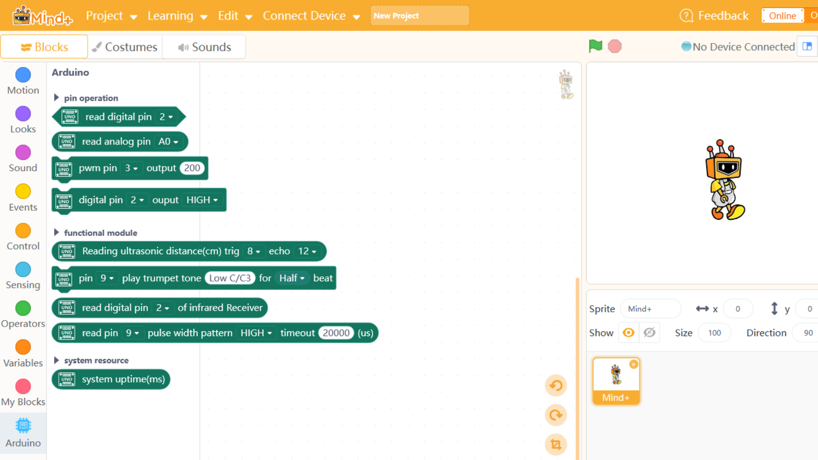Toggle the Online mode button
Screen dimensions: 818x460
pos(782,16)
